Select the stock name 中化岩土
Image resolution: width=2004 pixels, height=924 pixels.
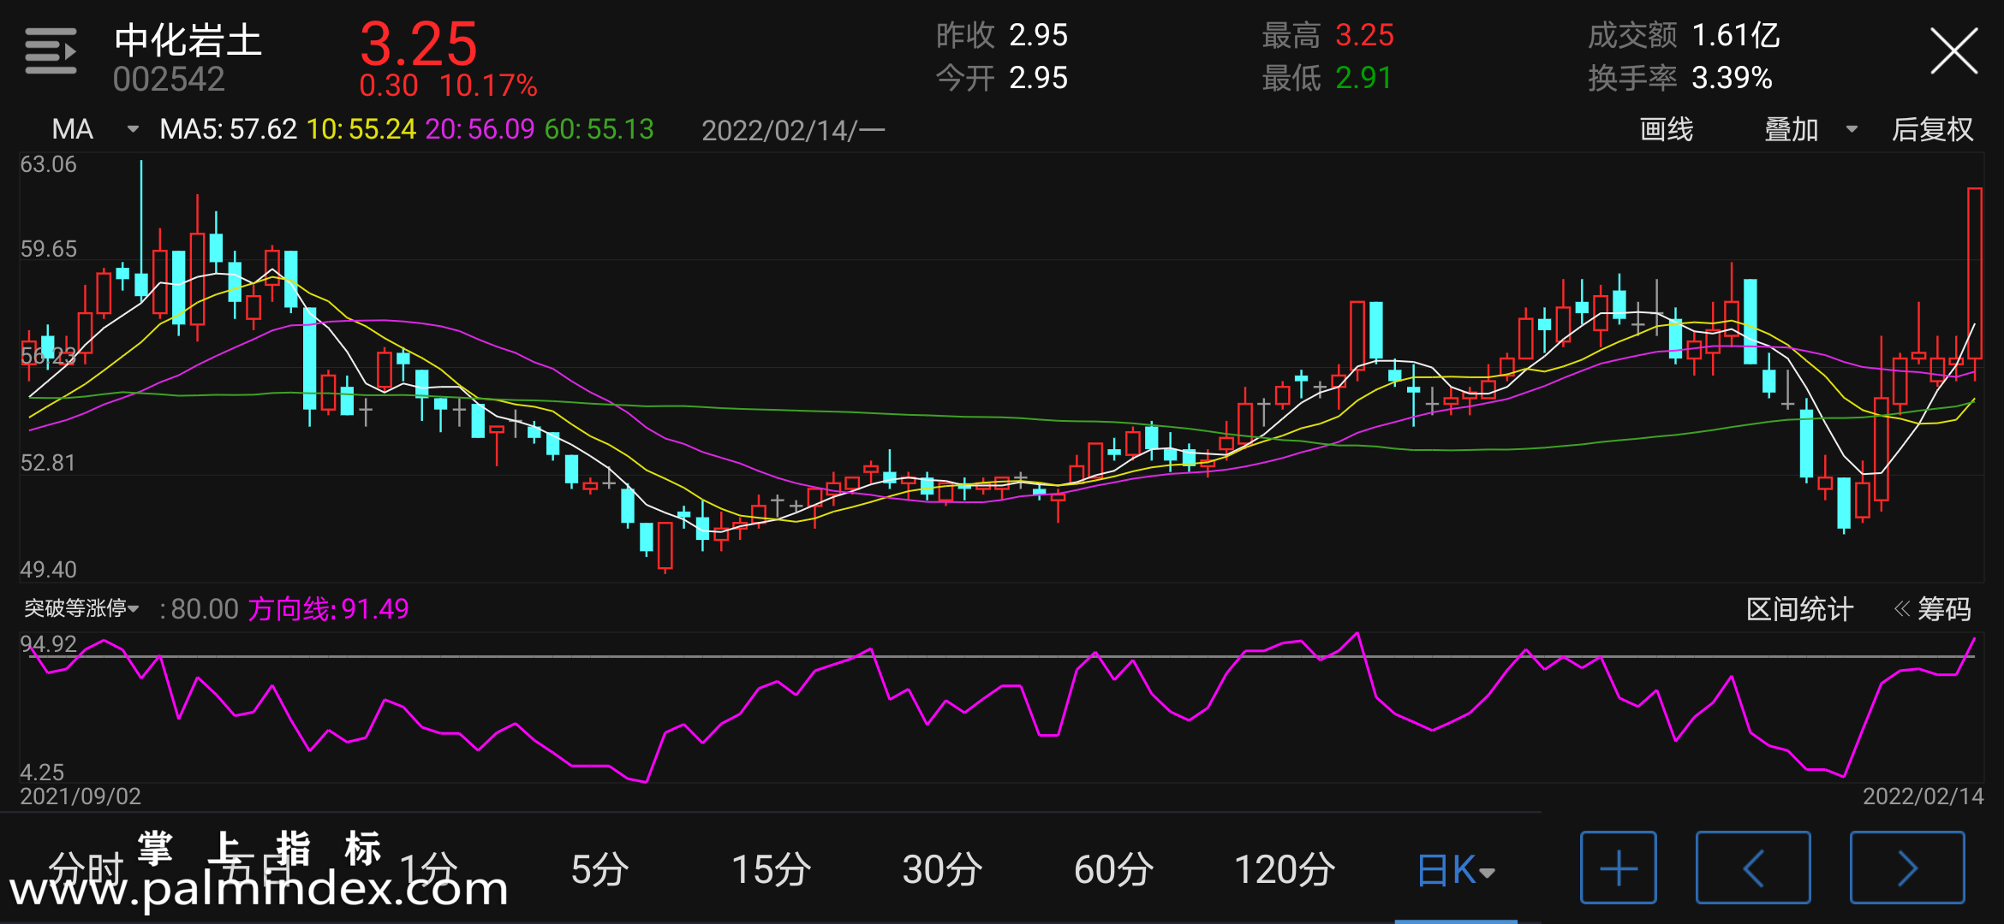[188, 40]
